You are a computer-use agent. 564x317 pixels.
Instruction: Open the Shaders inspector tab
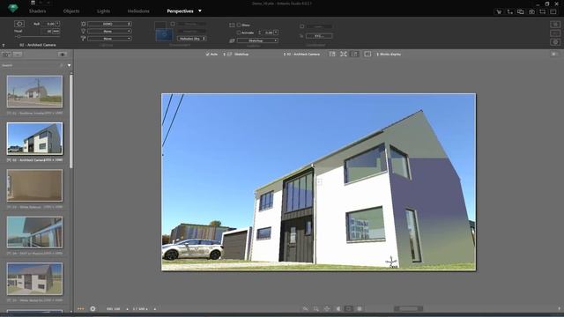point(37,11)
